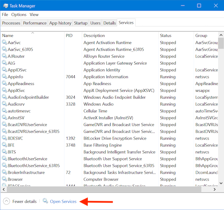Click the AppIDSvc service gear icon
The width and height of the screenshot is (224, 210).
pos(4,70)
